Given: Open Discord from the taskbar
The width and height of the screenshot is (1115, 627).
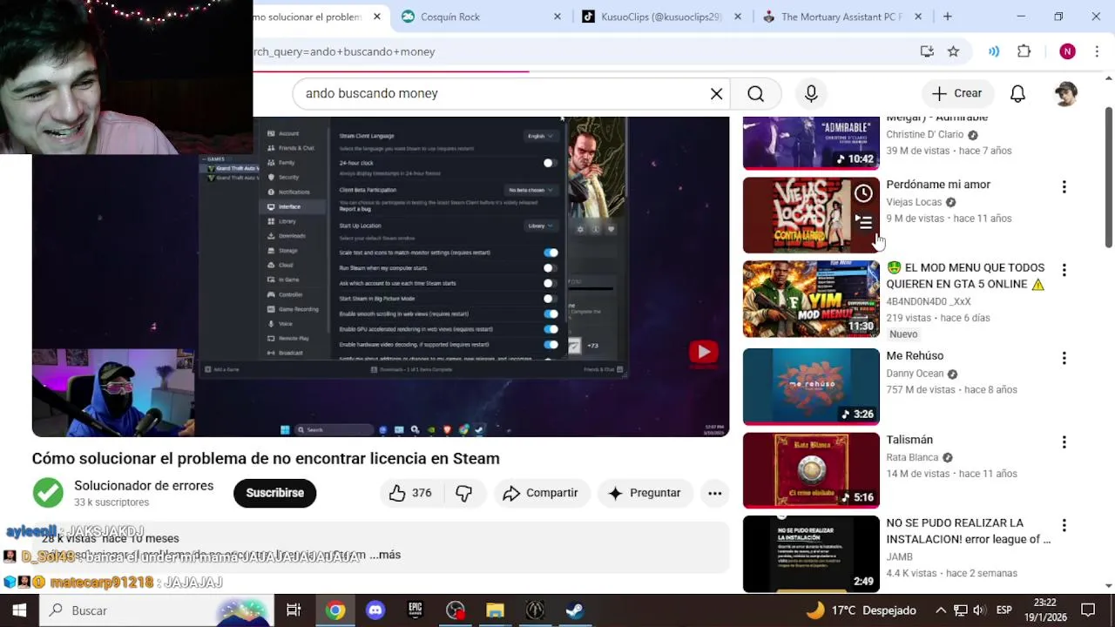Looking at the screenshot, I should coord(375,610).
